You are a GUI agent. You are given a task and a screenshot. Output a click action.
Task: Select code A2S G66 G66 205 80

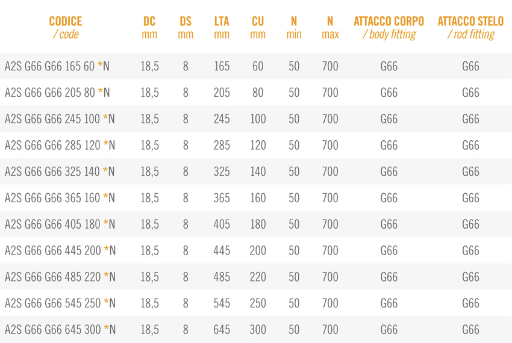[x=57, y=93]
